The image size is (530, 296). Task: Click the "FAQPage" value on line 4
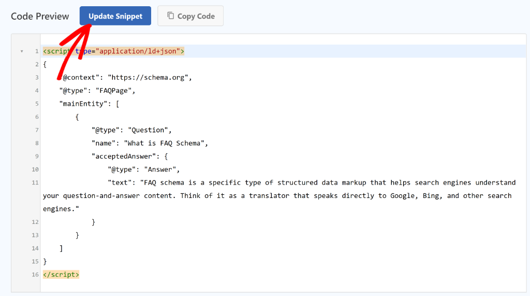[113, 91]
